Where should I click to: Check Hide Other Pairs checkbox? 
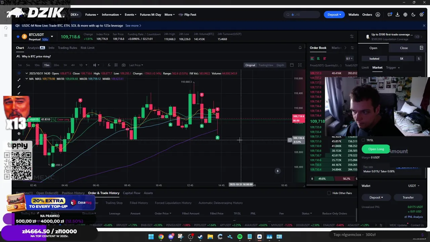[329, 193]
